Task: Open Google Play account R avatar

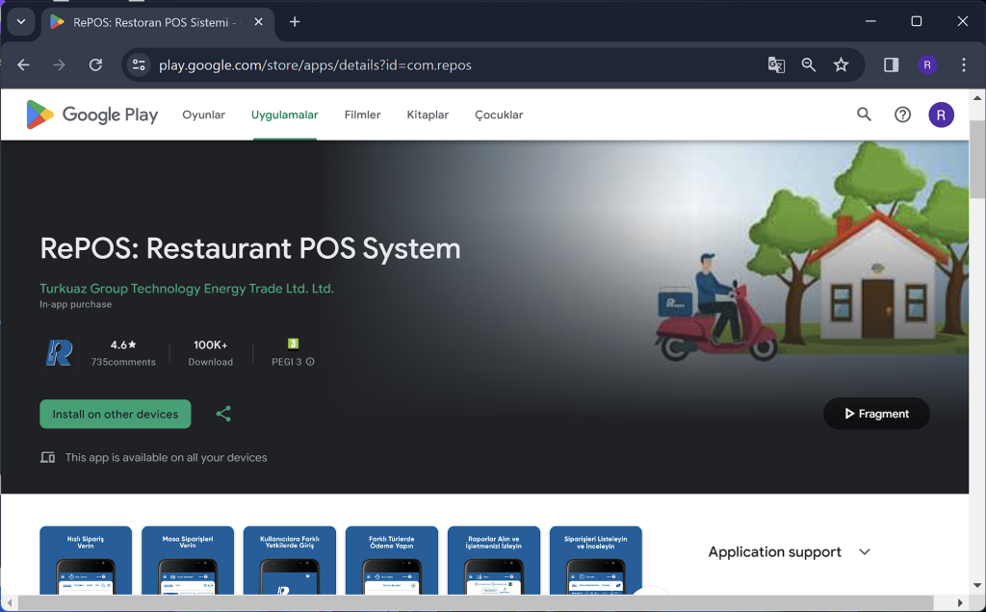Action: (x=941, y=115)
